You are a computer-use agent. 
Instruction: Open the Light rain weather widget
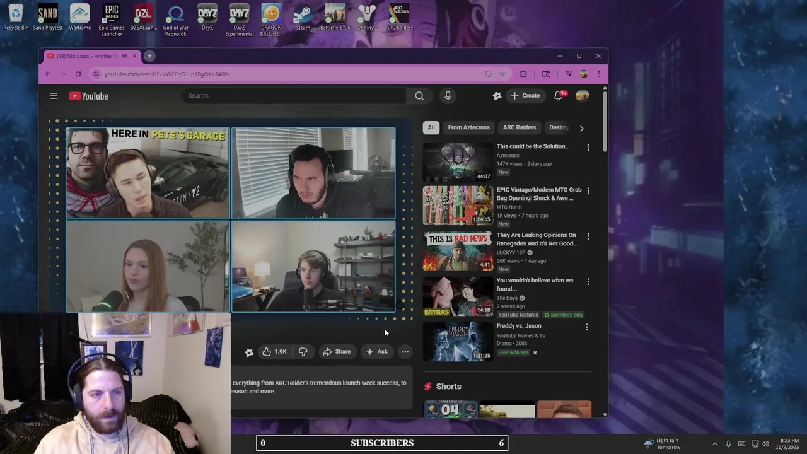(x=662, y=443)
